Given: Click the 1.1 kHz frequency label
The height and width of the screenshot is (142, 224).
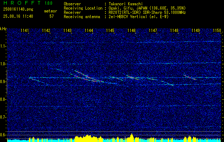Looking at the screenshot, I should click(2, 46).
